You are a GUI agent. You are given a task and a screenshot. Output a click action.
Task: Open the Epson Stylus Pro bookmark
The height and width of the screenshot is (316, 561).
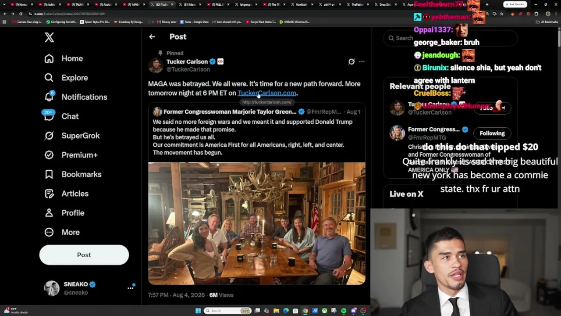pos(95,22)
